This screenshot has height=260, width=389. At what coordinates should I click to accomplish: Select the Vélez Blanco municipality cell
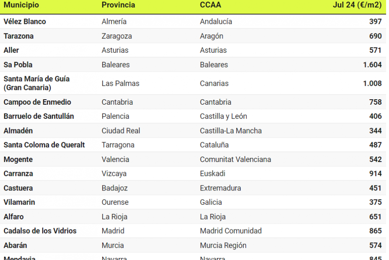coord(25,21)
